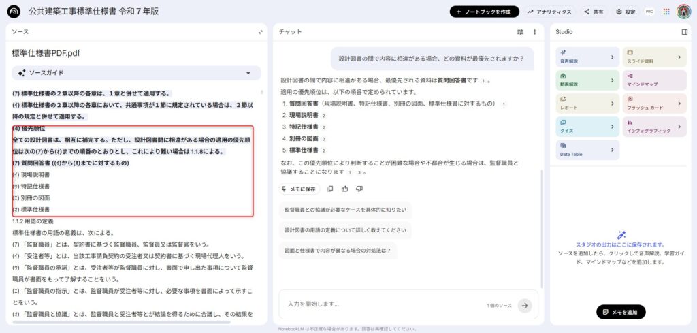This screenshot has height=333, width=697.
Task: Click ノートブックを作成 button
Action: [484, 12]
